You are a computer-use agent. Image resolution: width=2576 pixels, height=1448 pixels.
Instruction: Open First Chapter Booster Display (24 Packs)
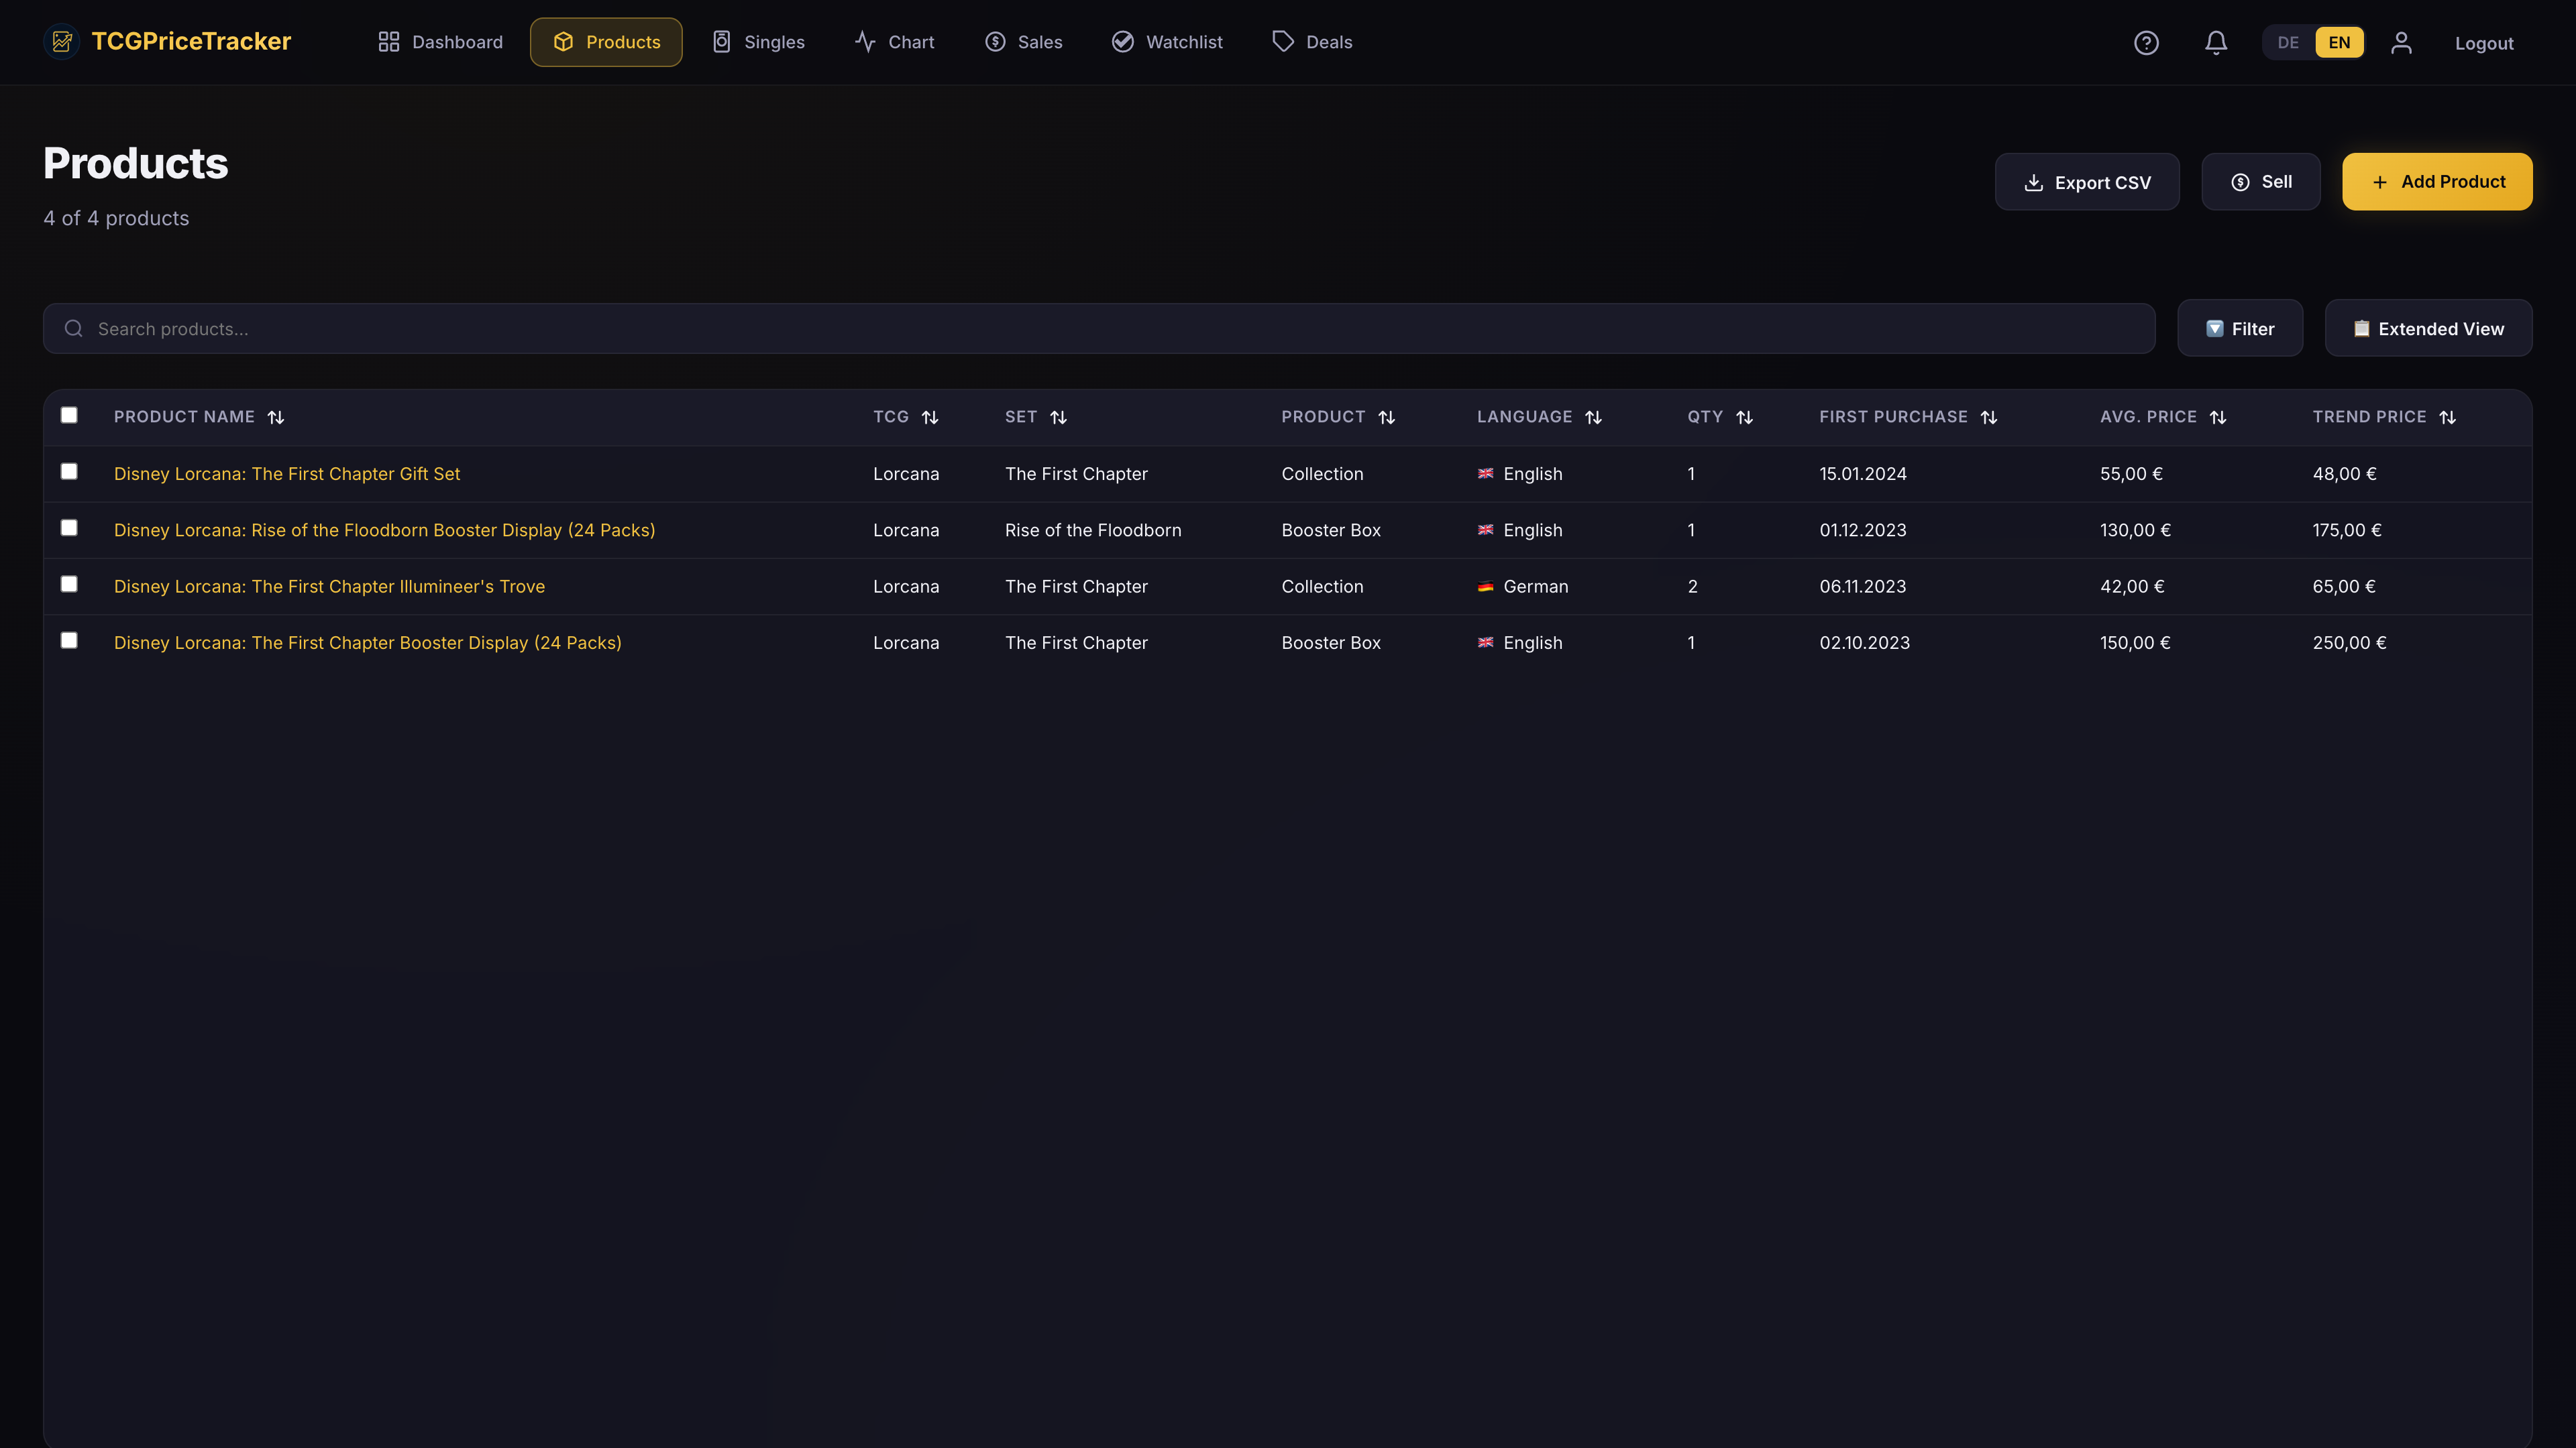point(367,643)
